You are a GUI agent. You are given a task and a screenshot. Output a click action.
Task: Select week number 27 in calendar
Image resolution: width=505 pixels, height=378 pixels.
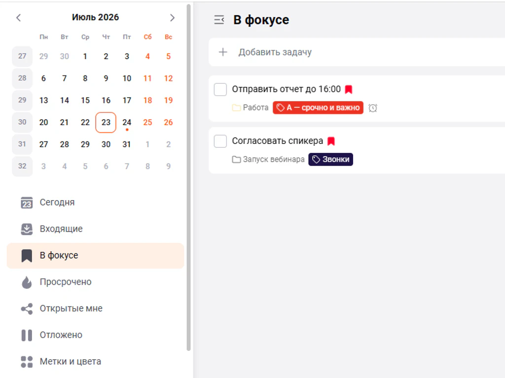(x=22, y=56)
